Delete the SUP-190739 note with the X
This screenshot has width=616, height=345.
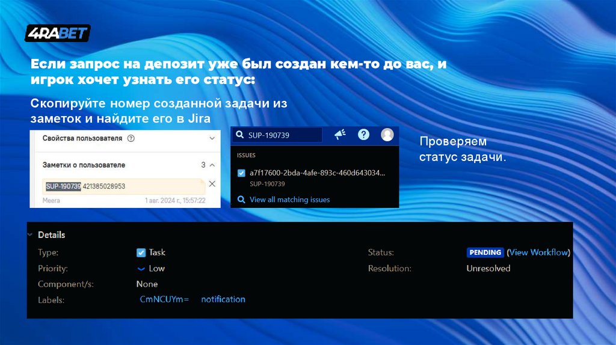pyautogui.click(x=212, y=184)
